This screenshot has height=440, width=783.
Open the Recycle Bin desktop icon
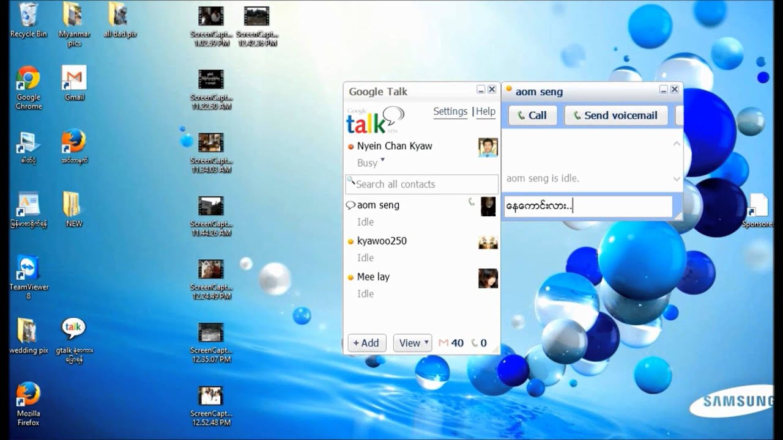[28, 20]
